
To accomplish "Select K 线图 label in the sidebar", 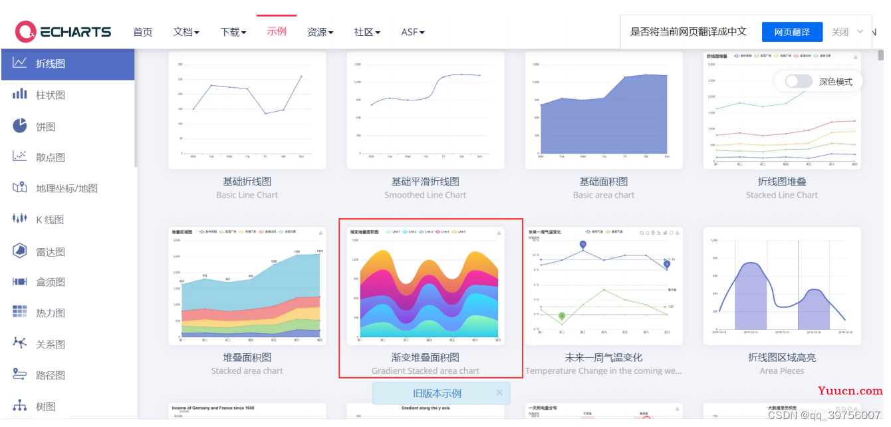I will tap(50, 219).
